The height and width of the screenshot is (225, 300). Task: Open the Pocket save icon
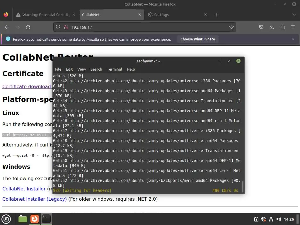261,27
